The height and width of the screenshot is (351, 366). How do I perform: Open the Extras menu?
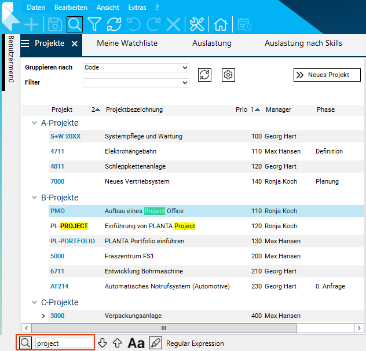tap(137, 8)
